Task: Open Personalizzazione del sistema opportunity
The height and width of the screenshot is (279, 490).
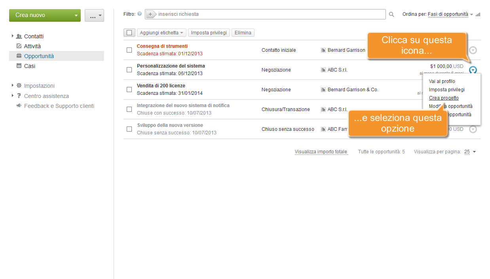Action: [171, 66]
